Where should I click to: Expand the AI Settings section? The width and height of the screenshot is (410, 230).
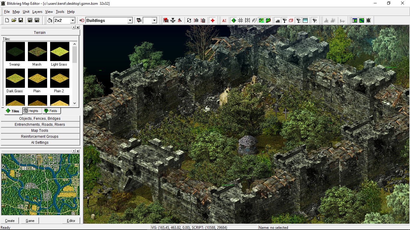pyautogui.click(x=40, y=143)
